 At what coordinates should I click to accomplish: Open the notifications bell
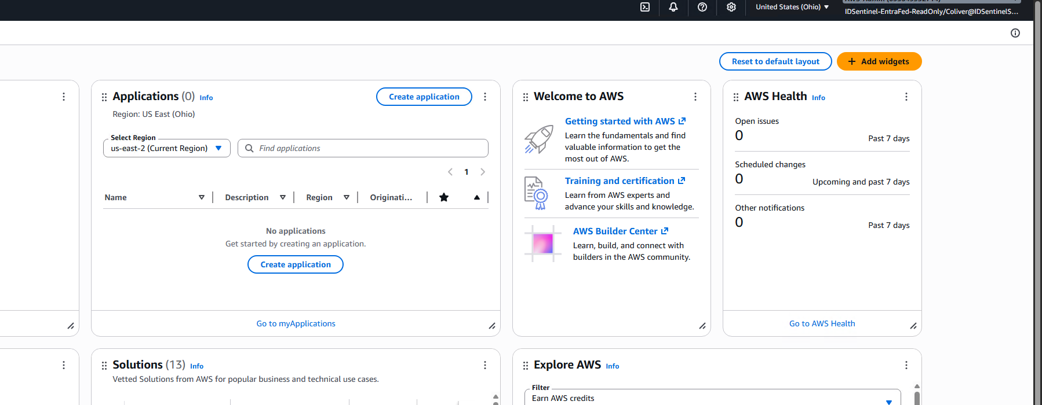(673, 7)
